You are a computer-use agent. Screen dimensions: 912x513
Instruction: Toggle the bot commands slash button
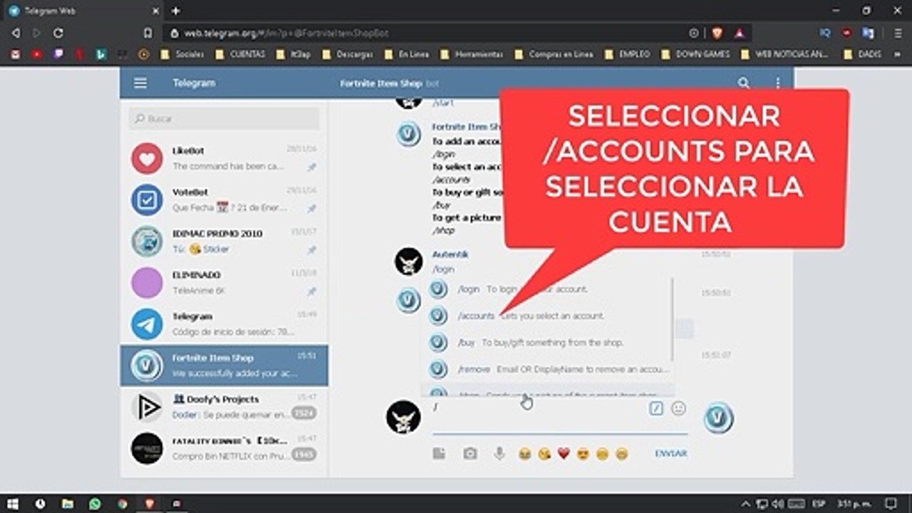(656, 408)
